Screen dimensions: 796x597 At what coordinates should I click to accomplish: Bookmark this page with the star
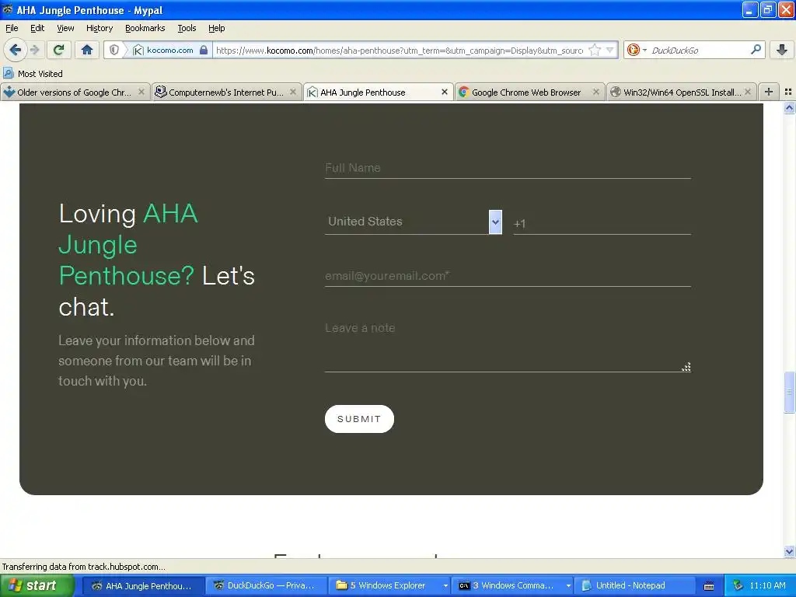595,50
